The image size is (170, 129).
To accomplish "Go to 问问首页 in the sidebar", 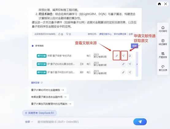I will pos(163,29).
